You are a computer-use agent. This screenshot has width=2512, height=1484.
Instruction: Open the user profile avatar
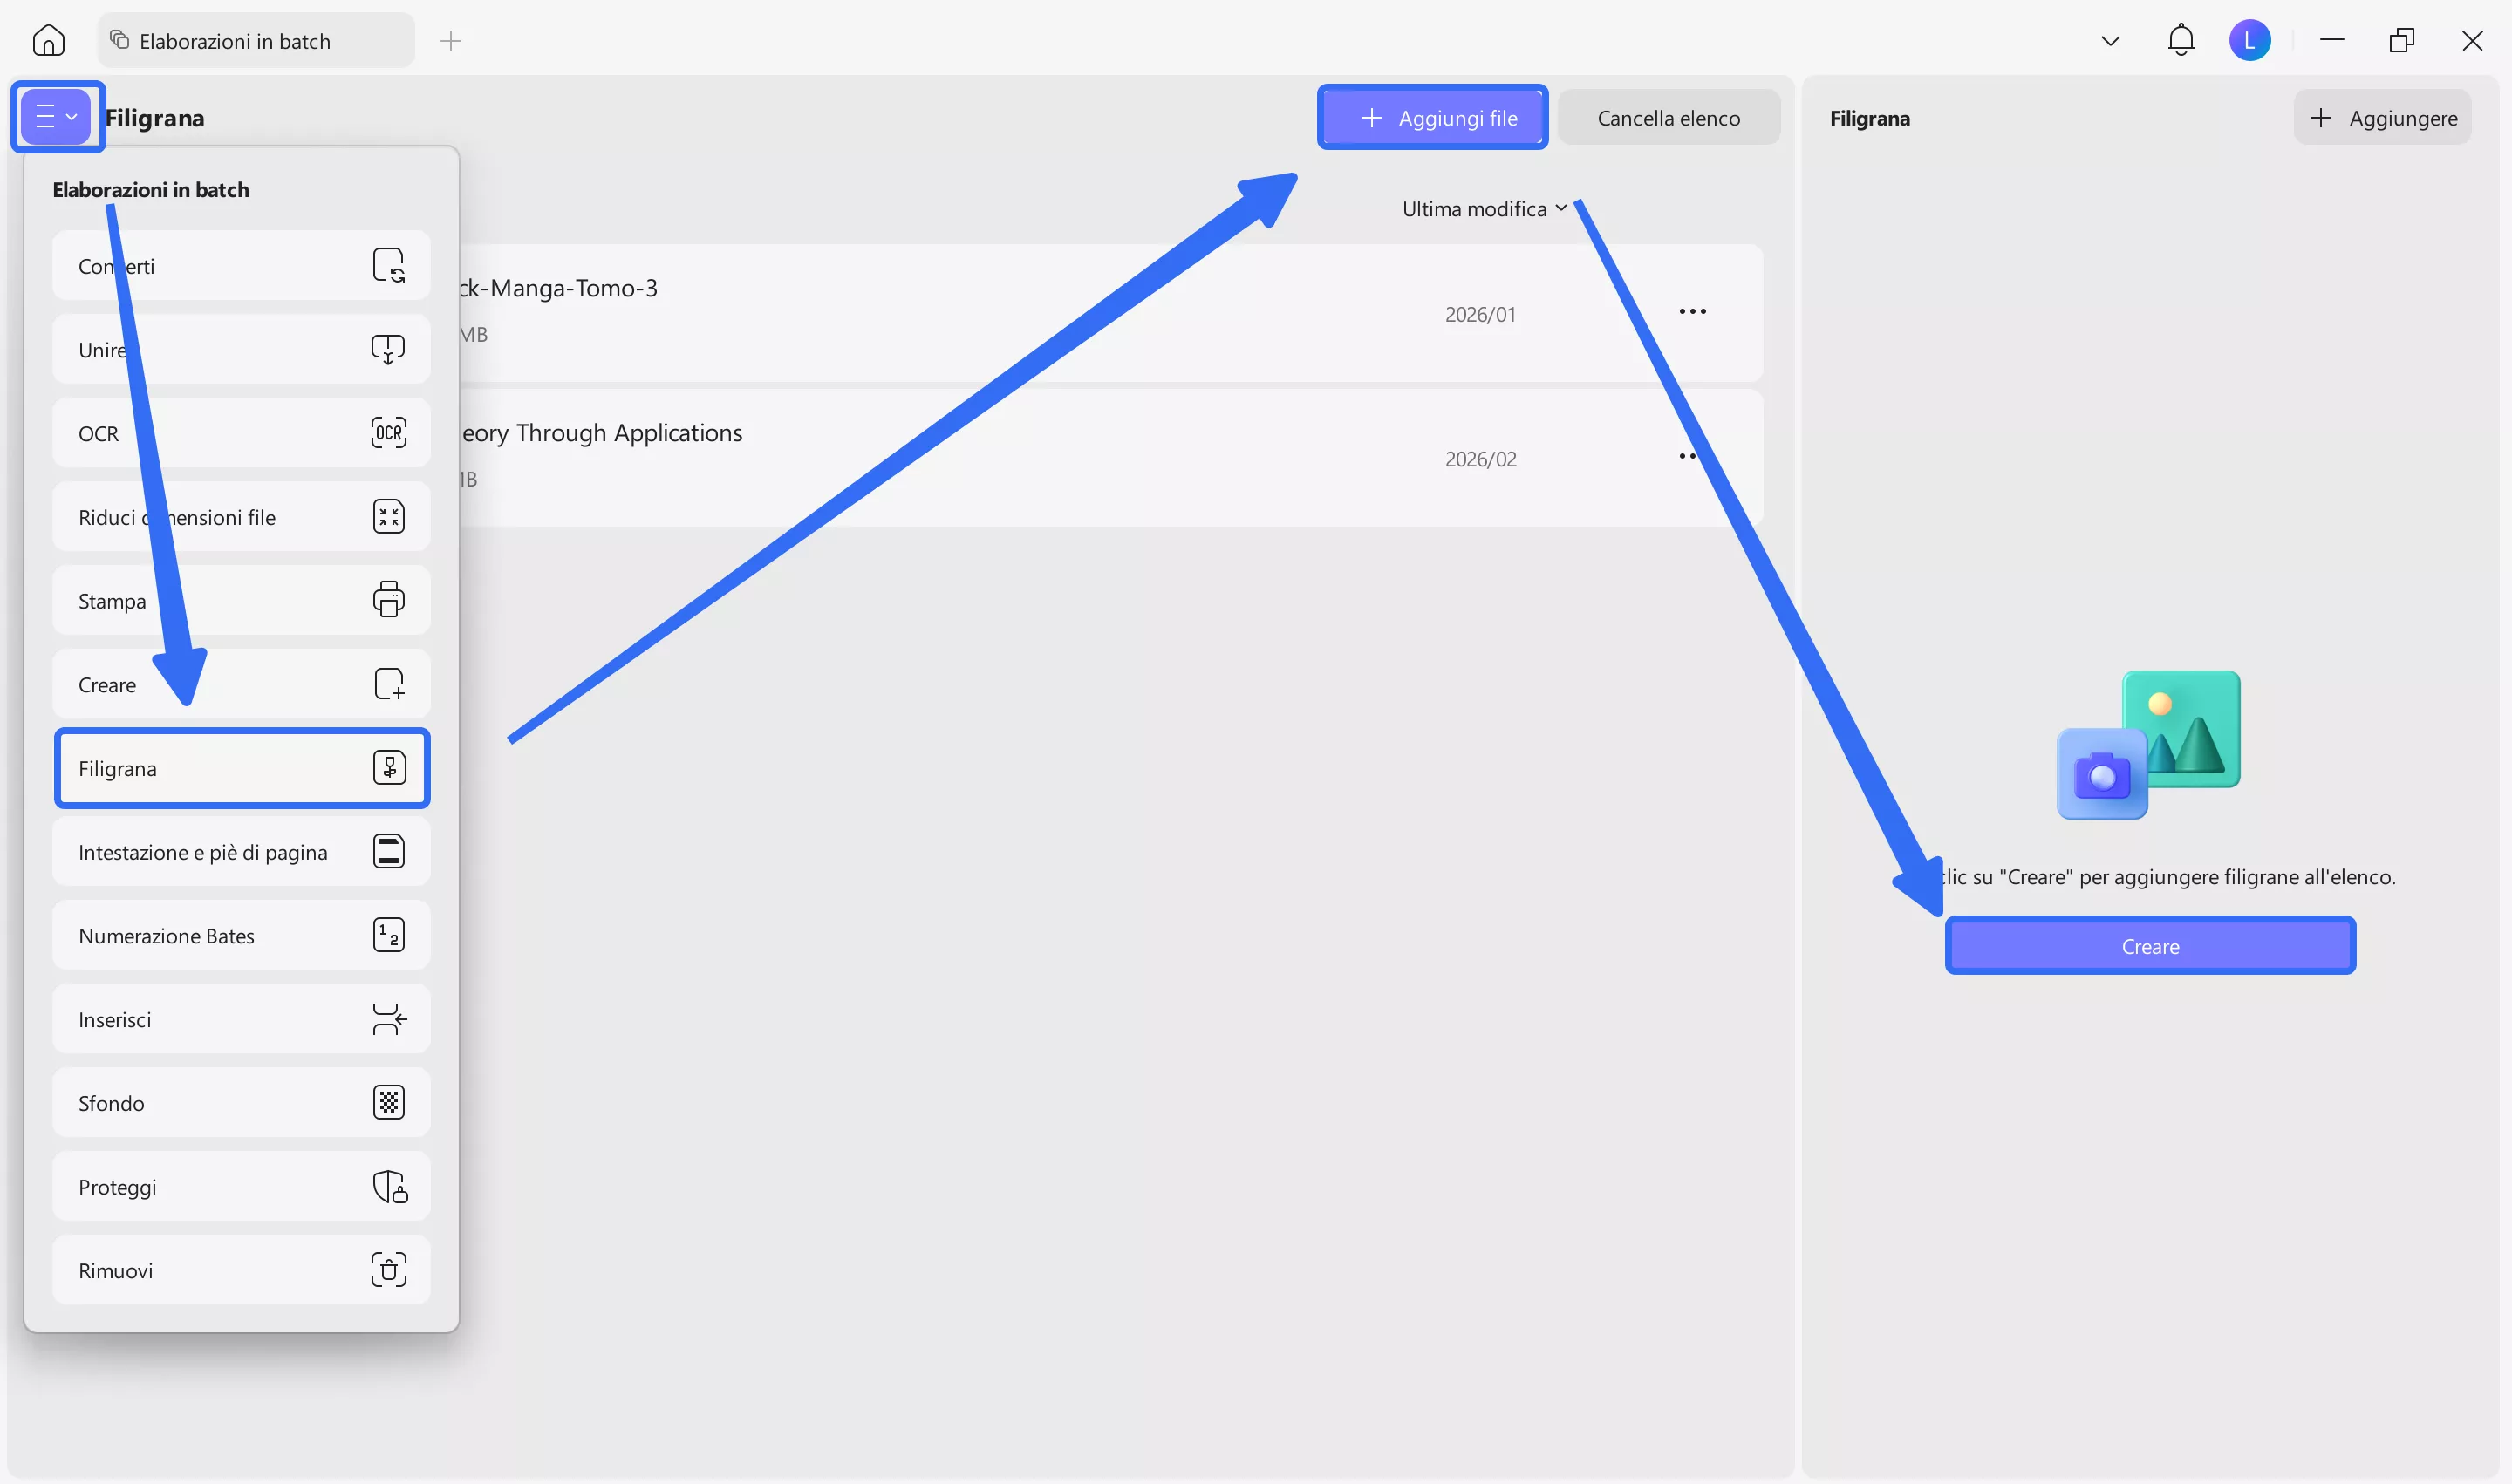[x=2249, y=41]
